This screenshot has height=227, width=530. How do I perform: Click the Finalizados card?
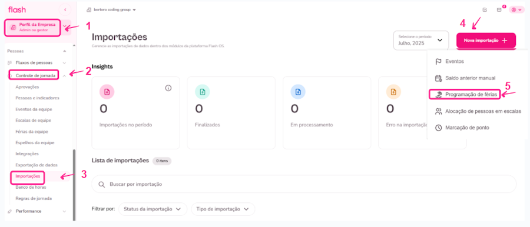231,113
